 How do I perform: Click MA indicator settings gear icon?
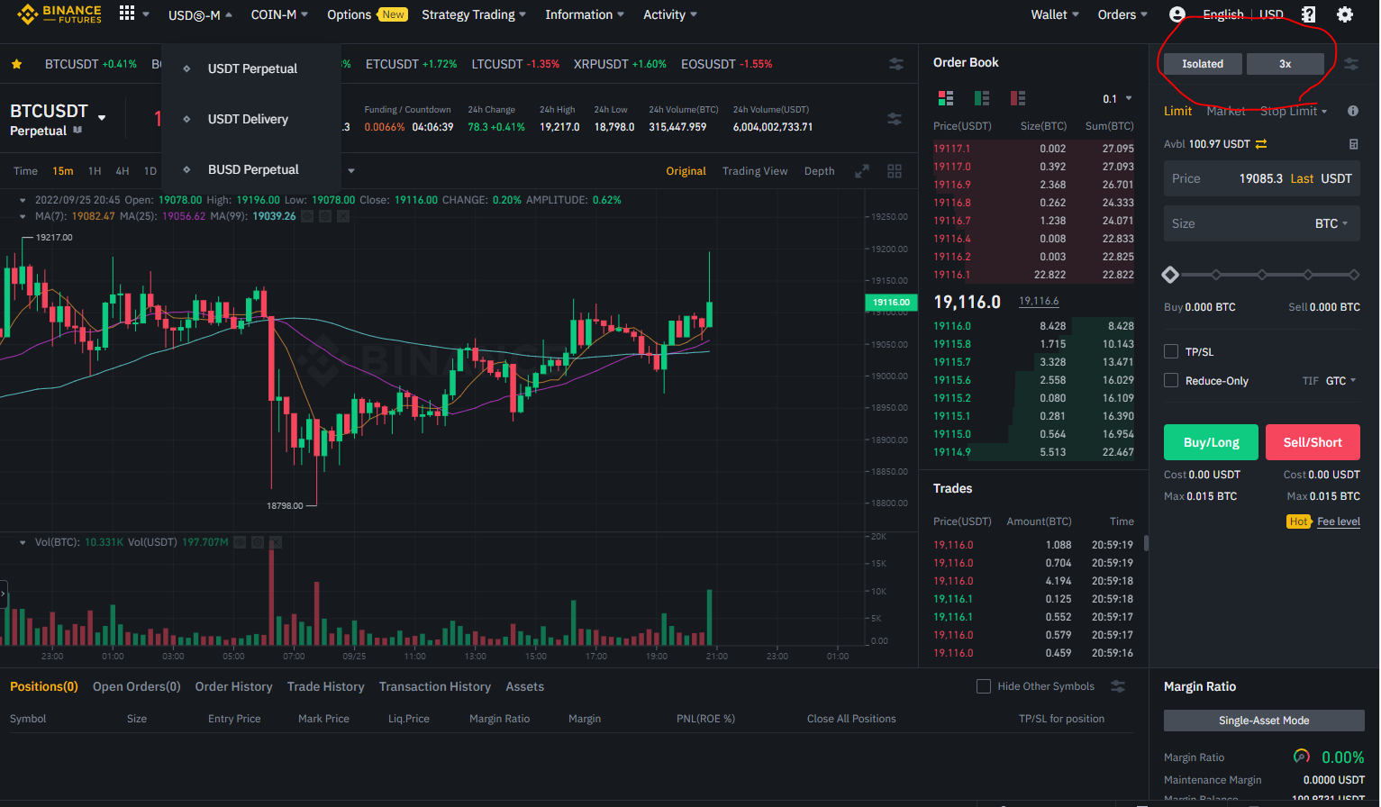click(x=325, y=216)
